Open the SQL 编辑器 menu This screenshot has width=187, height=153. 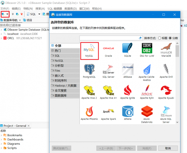55,9
